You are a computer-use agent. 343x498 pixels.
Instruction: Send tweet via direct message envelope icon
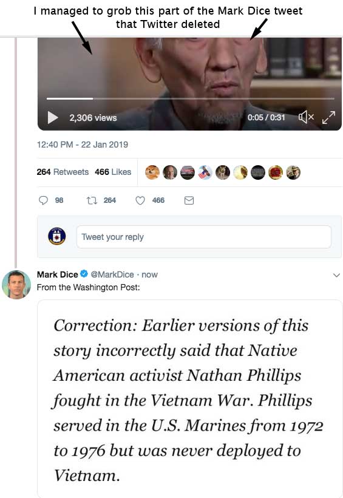[x=189, y=200]
